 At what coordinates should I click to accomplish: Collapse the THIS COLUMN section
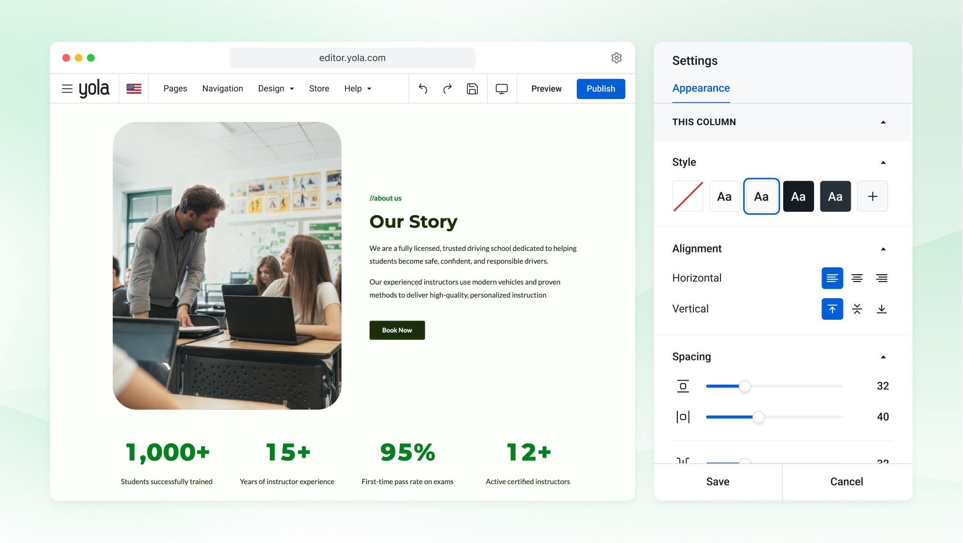tap(883, 122)
